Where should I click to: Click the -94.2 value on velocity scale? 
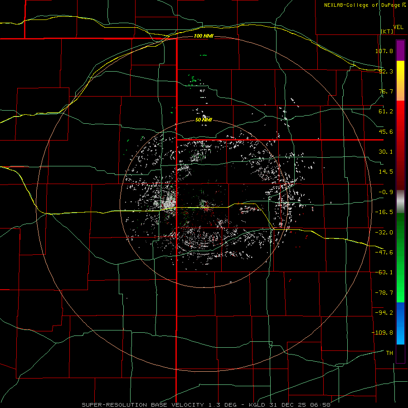click(x=384, y=312)
